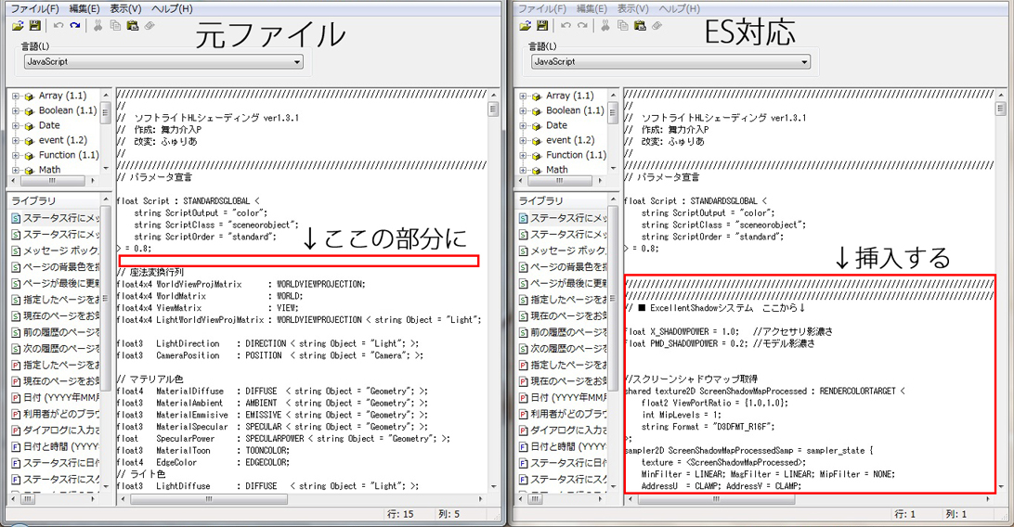Open the JavaScript language dropdown in left window
Viewport: 1014px width, 527px height.
pos(163,62)
